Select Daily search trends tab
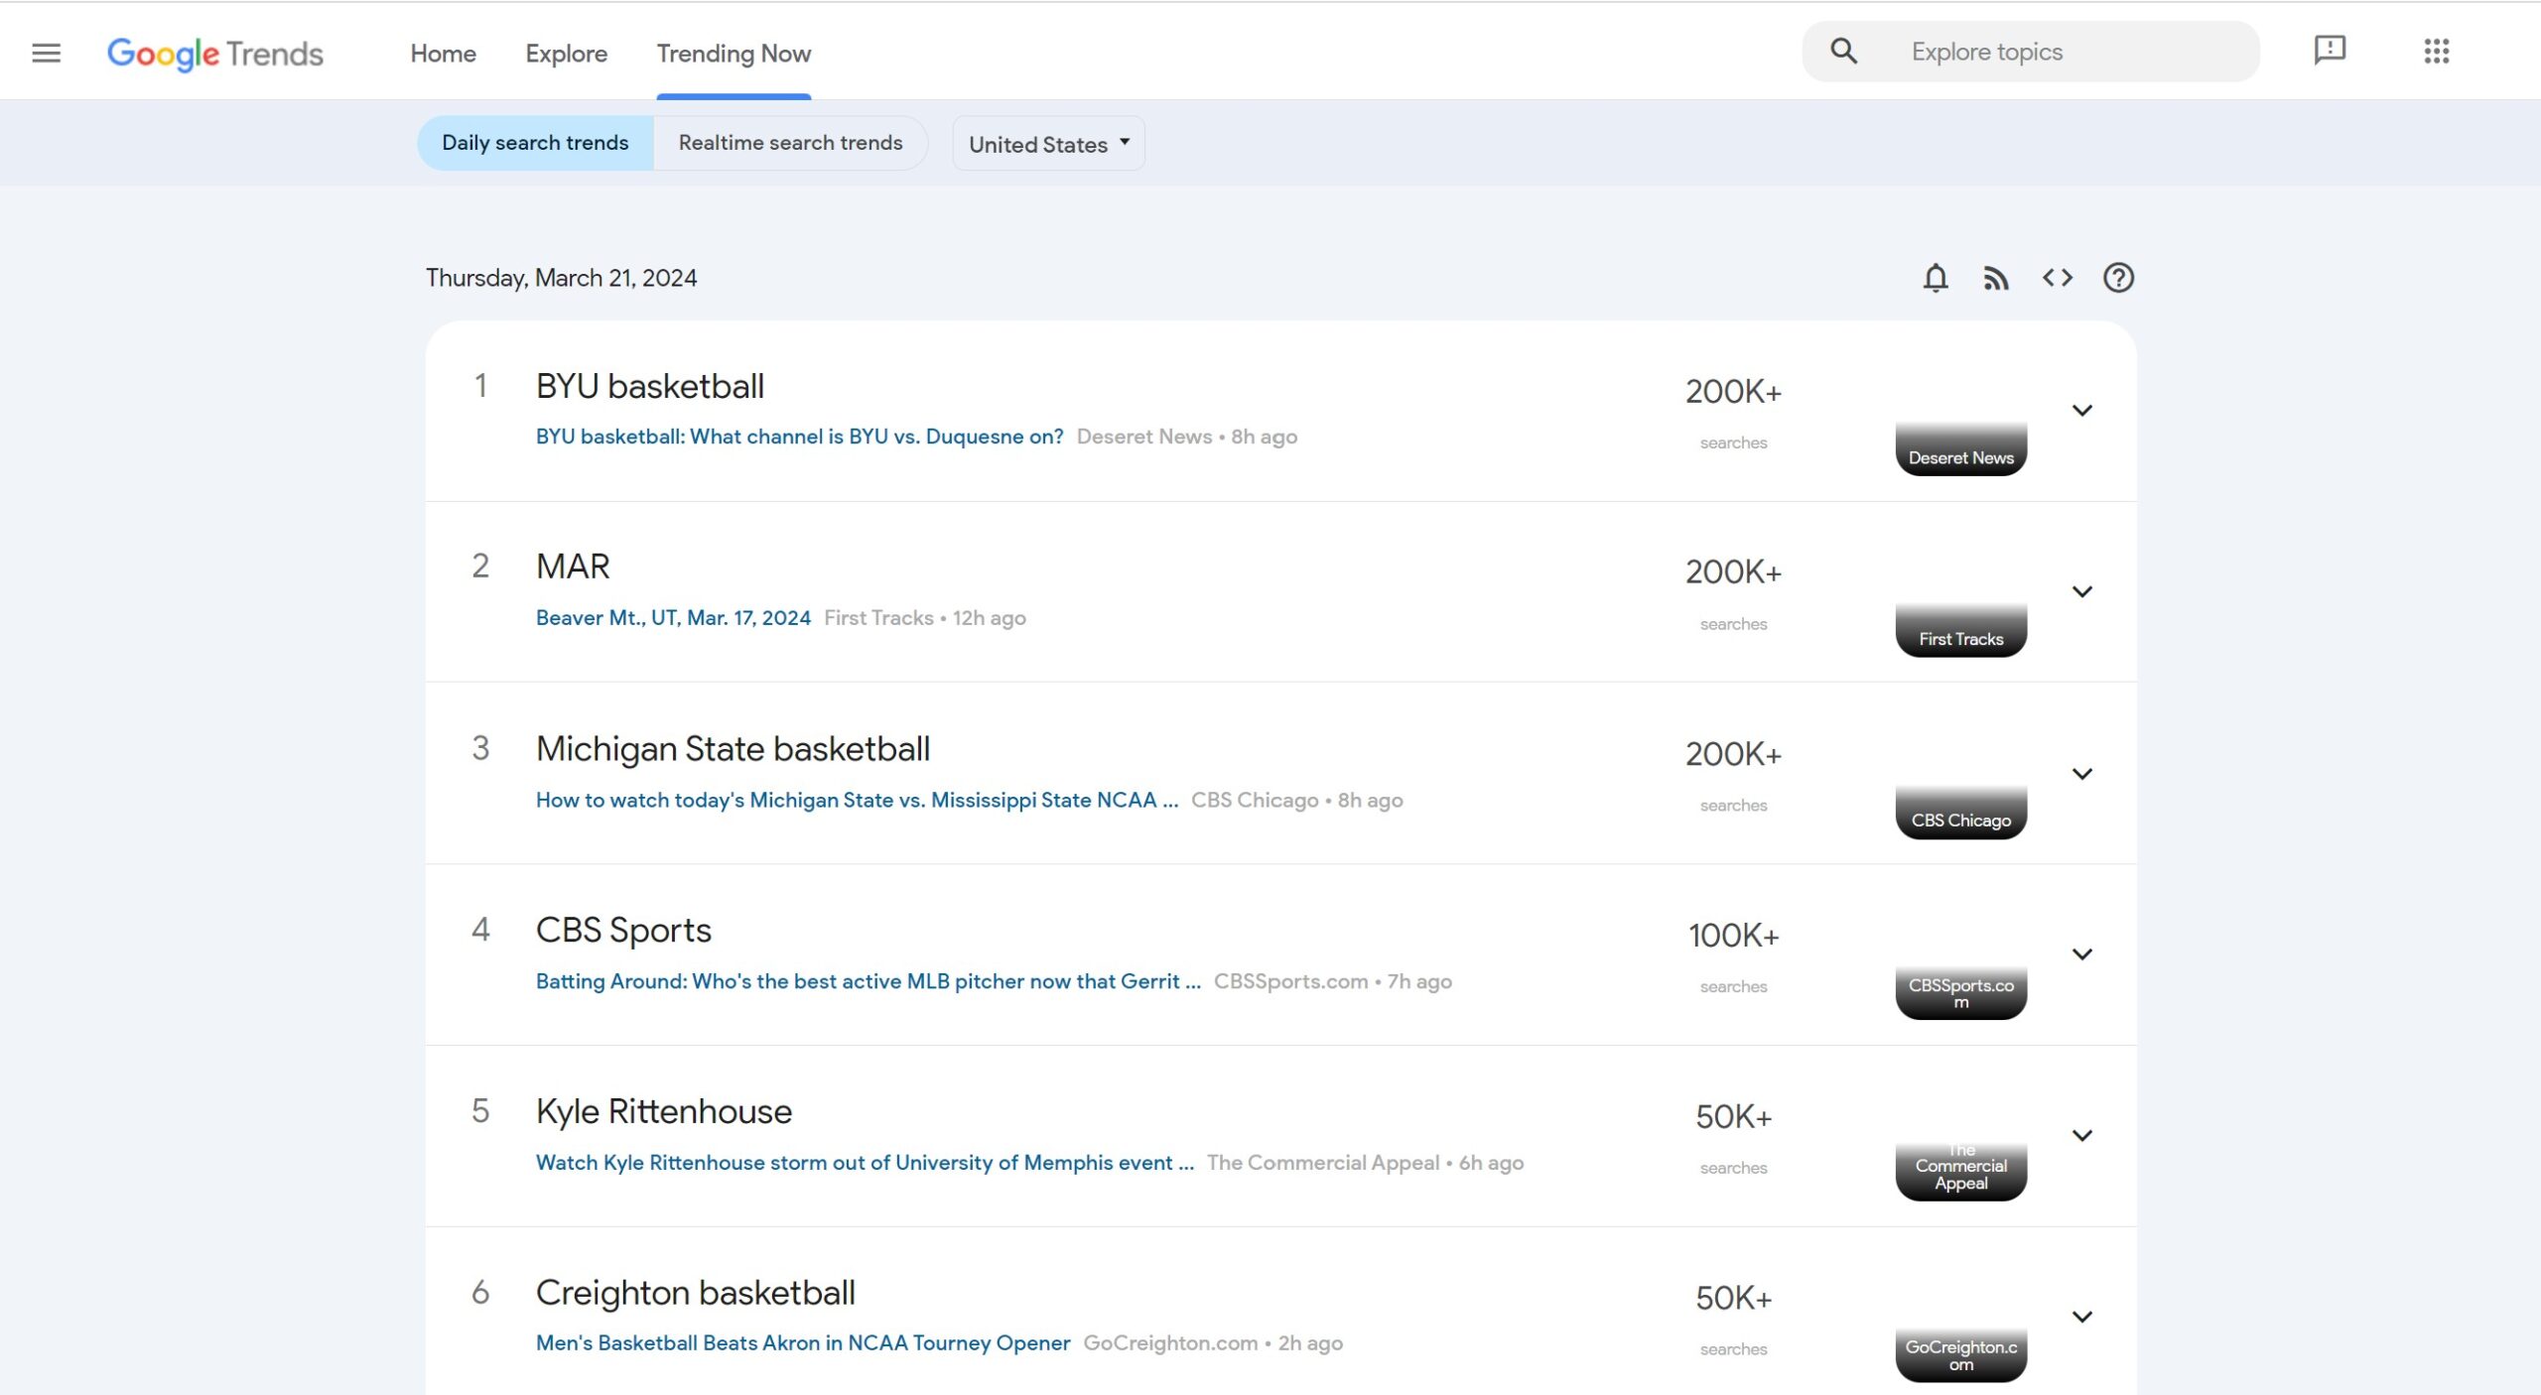The width and height of the screenshot is (2541, 1395). coord(534,141)
